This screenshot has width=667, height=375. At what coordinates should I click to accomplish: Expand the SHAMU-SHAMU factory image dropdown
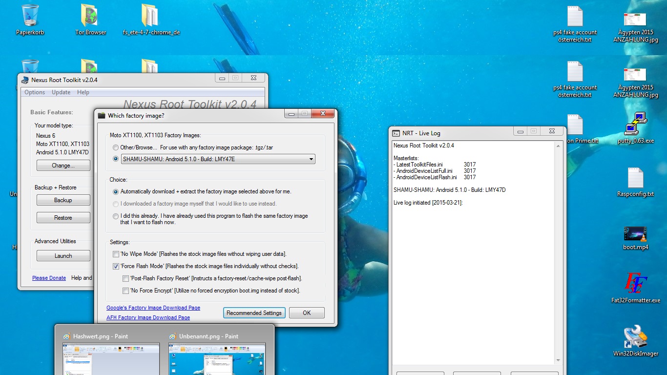coord(311,159)
